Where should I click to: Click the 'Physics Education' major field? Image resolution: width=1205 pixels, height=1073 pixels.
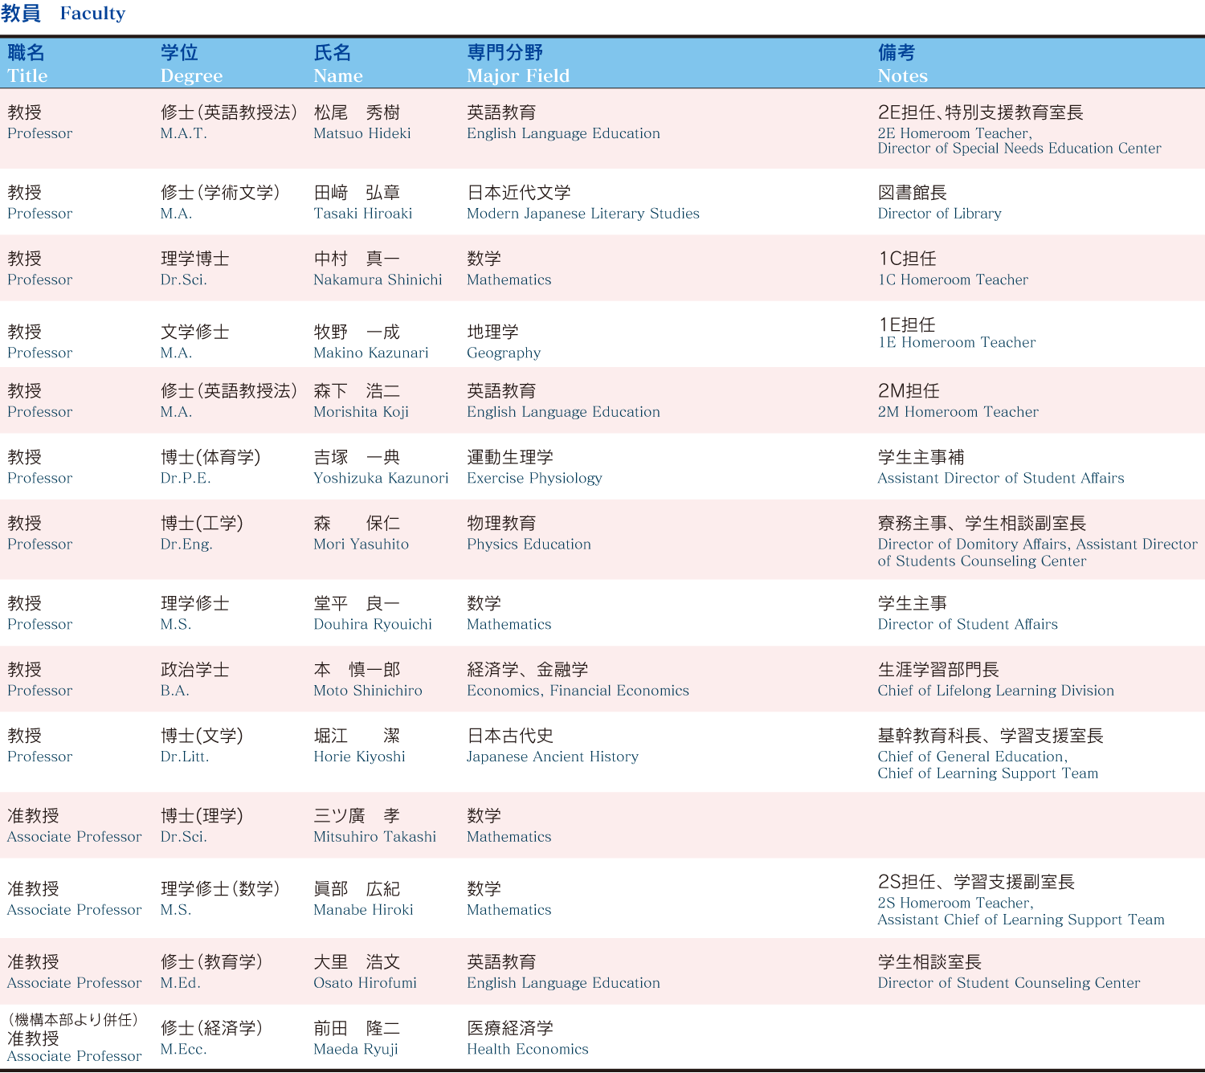pyautogui.click(x=529, y=544)
